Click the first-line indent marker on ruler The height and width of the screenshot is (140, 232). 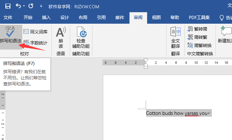point(146,60)
